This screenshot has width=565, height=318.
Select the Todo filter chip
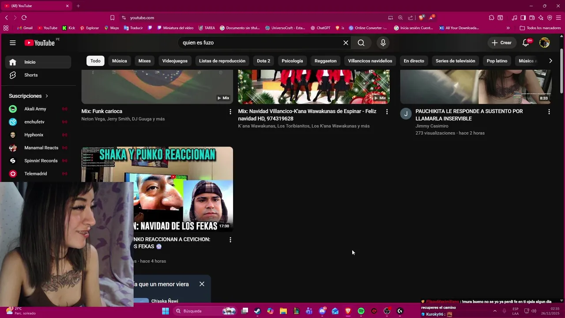tap(95, 61)
